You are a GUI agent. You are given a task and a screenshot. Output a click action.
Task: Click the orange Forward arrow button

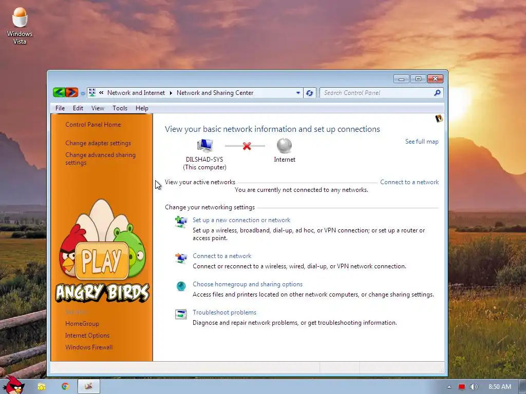(x=72, y=92)
